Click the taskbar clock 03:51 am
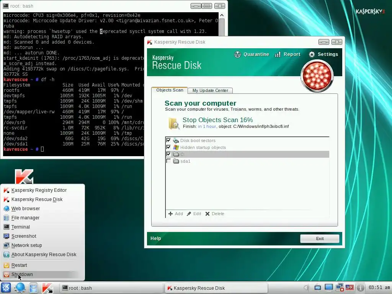 tap(379, 287)
